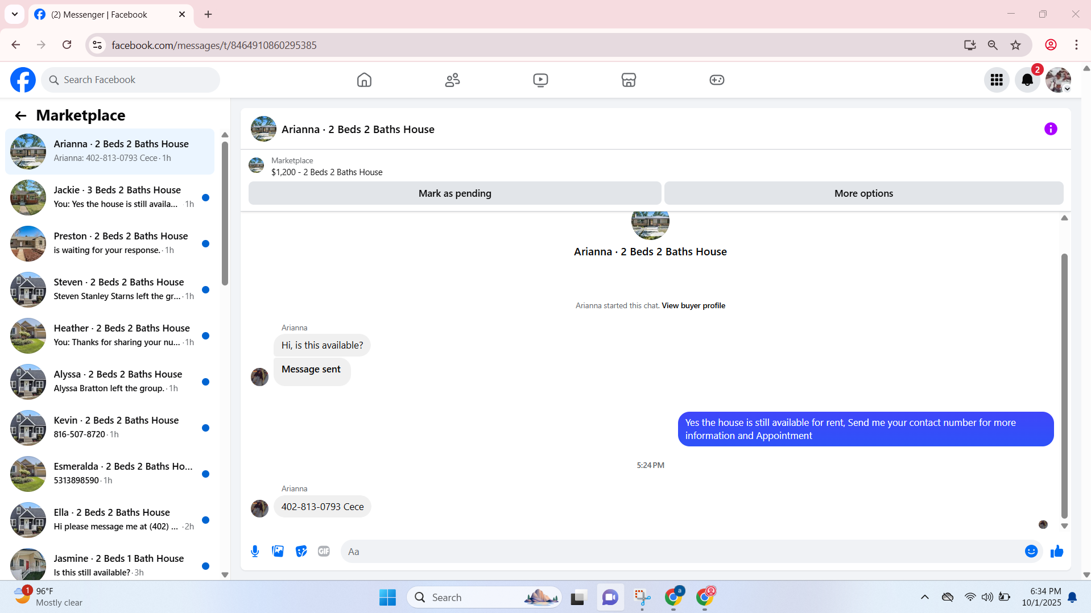Click the blue 'Yes the house is still available' message
The height and width of the screenshot is (613, 1091).
[866, 429]
